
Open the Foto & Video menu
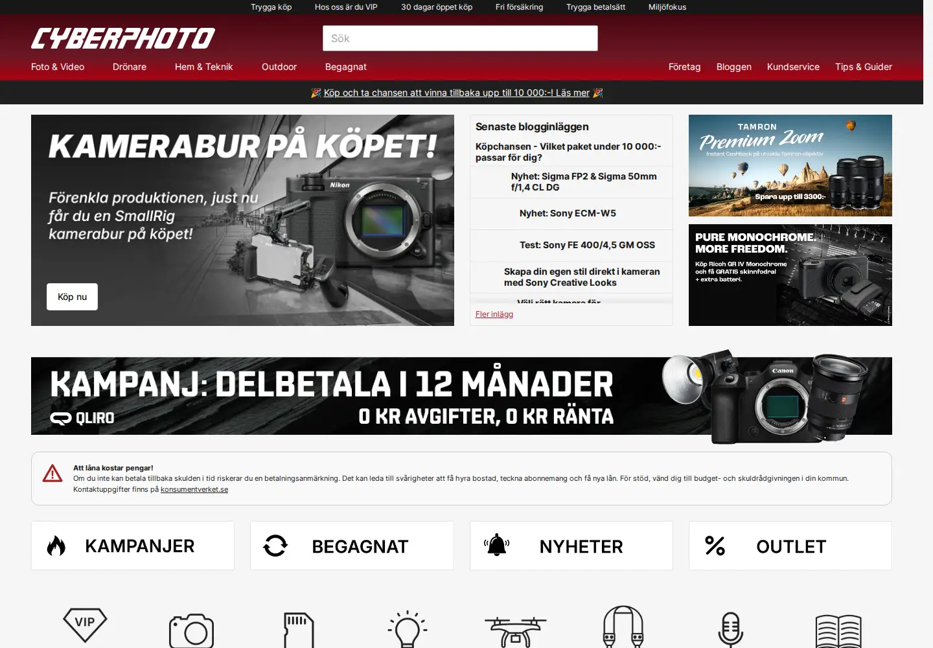(58, 67)
